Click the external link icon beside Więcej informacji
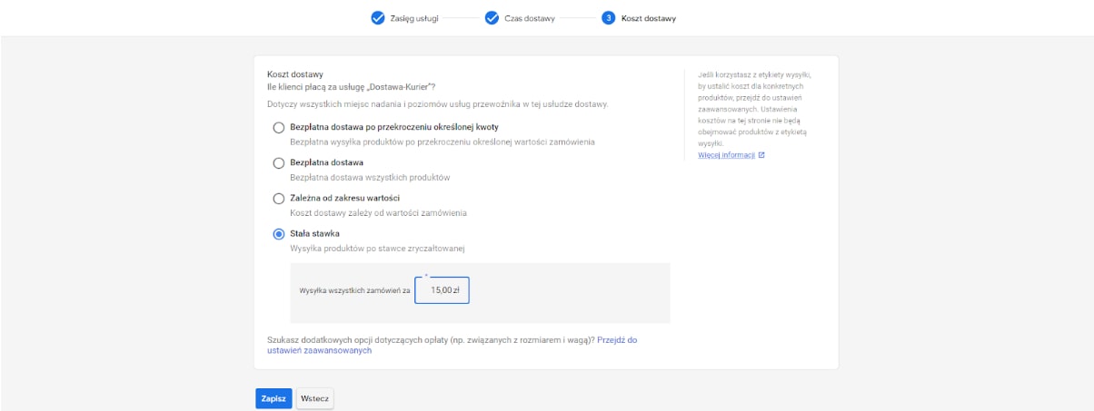This screenshot has width=1094, height=411. click(x=761, y=155)
